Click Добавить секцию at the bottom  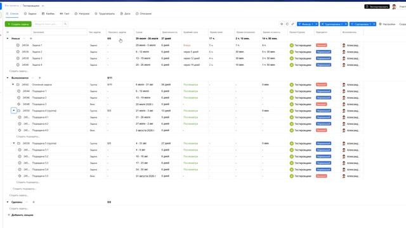click(x=20, y=215)
